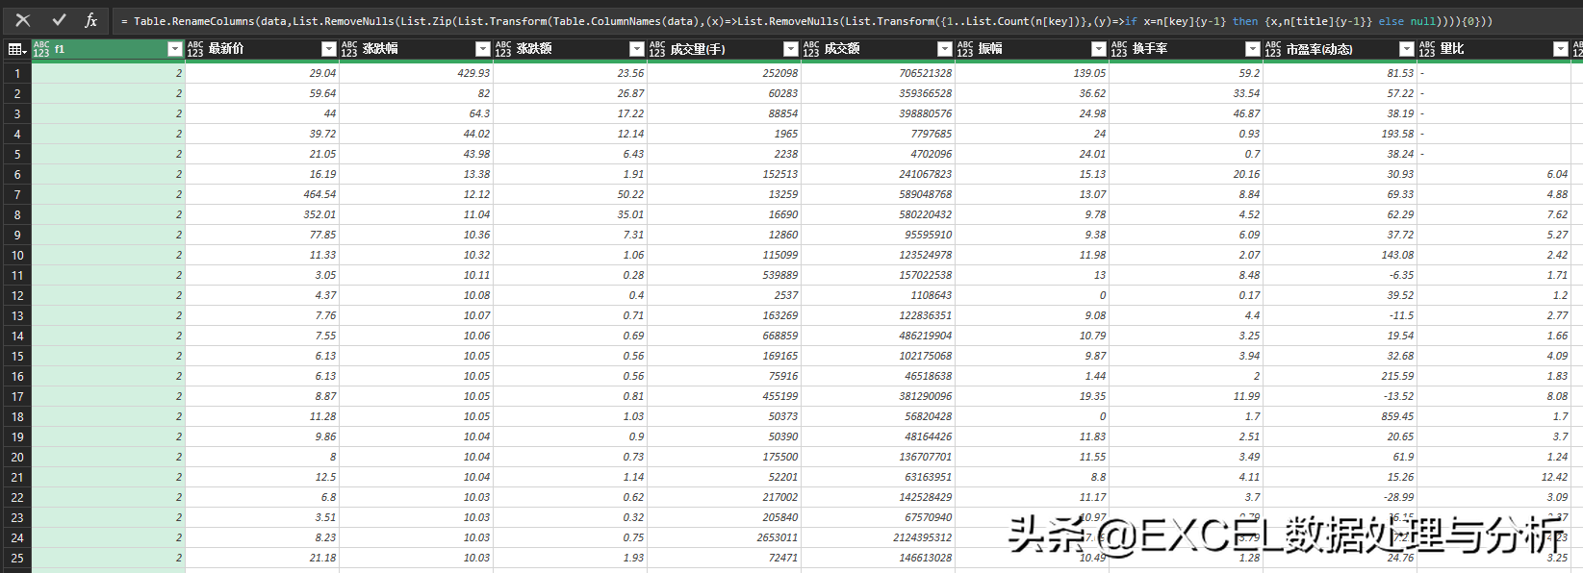Click the data type icon of column 成交量(手)

pyautogui.click(x=657, y=49)
